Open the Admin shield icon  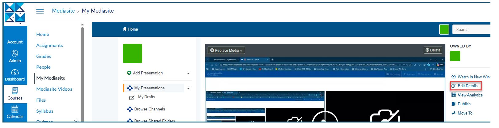click(x=15, y=54)
